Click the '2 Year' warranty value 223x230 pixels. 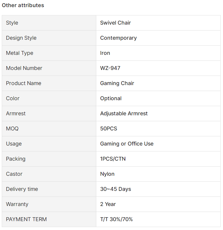pos(108,204)
